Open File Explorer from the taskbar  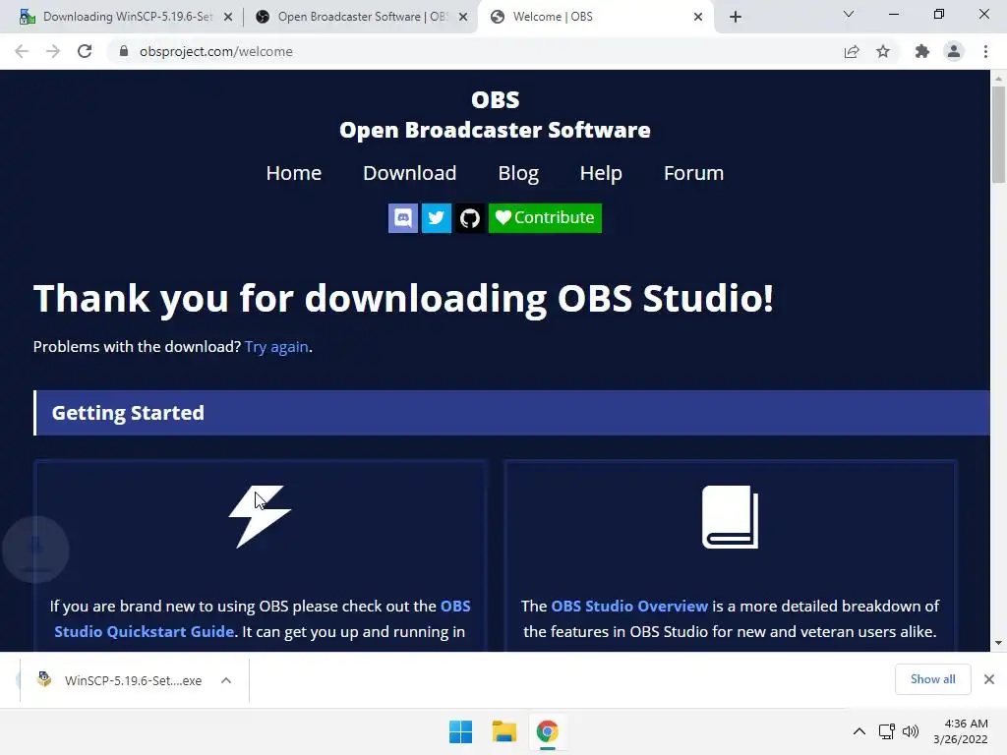point(504,731)
